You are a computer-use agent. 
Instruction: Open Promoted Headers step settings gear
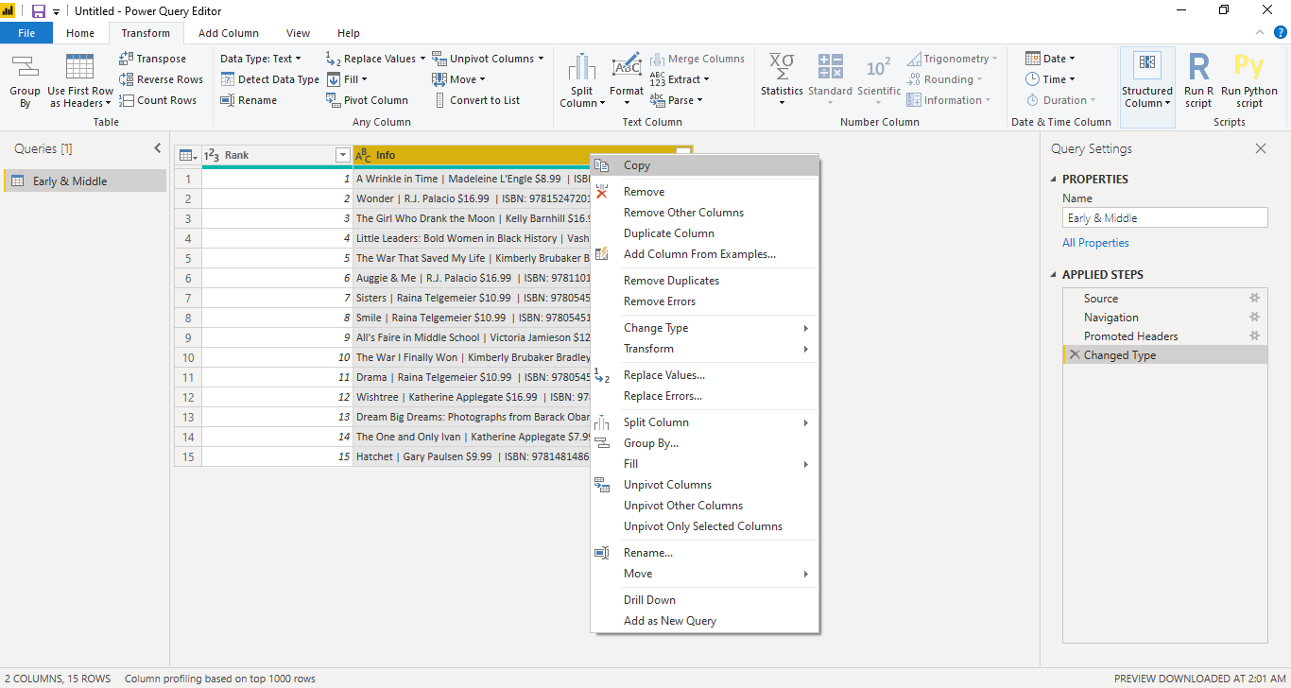coord(1255,335)
